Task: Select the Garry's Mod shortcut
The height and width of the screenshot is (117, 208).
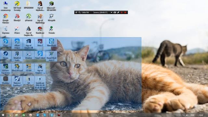Action: 40,55
